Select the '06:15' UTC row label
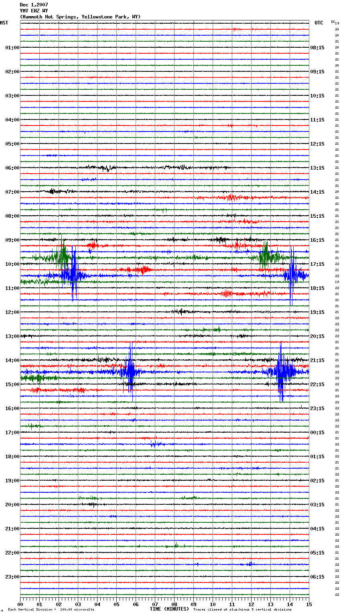This screenshot has height=615, width=341. (317, 577)
